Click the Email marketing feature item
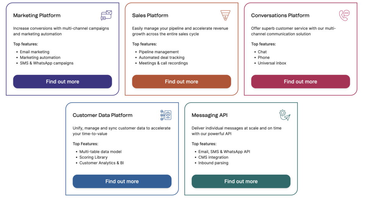 click(34, 52)
